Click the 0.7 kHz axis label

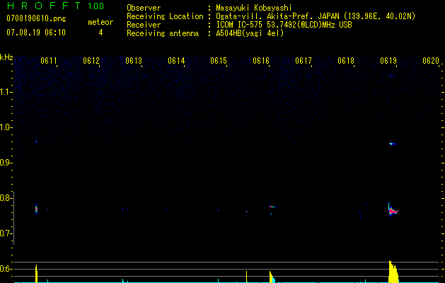point(6,233)
